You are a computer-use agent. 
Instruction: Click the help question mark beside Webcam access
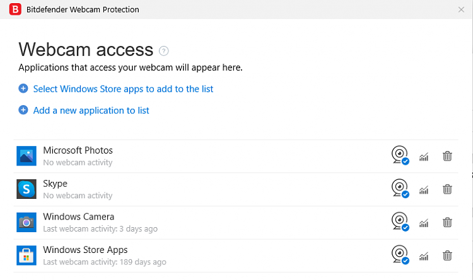click(164, 50)
